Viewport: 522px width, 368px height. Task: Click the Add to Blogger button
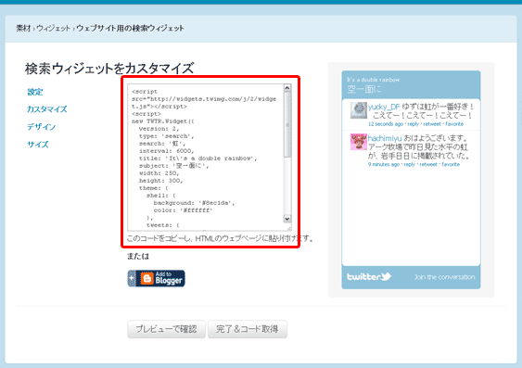[156, 278]
